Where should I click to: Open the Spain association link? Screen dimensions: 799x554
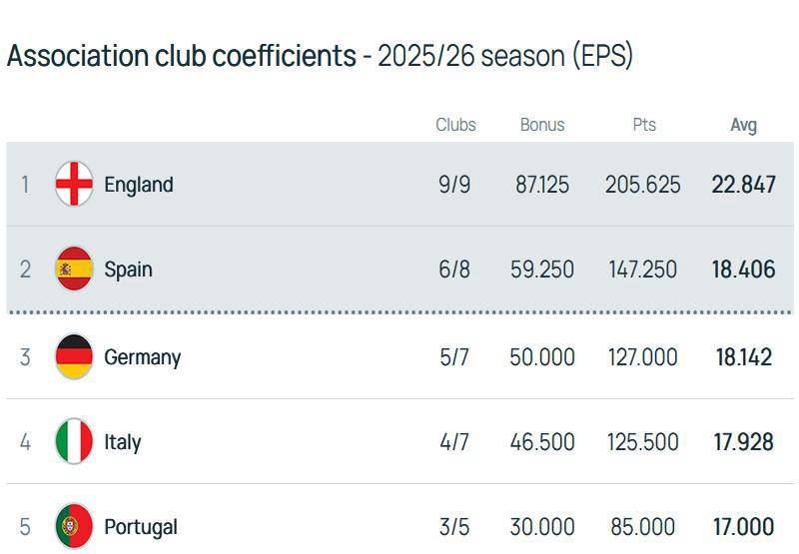[x=128, y=270]
